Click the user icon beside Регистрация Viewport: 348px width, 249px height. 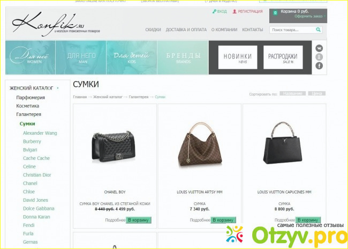coord(234,11)
